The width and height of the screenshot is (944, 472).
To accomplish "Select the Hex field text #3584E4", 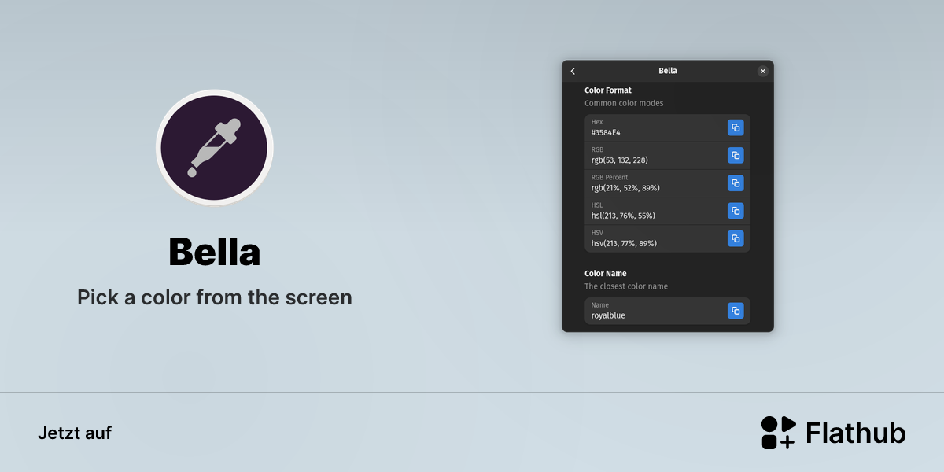I will (606, 132).
